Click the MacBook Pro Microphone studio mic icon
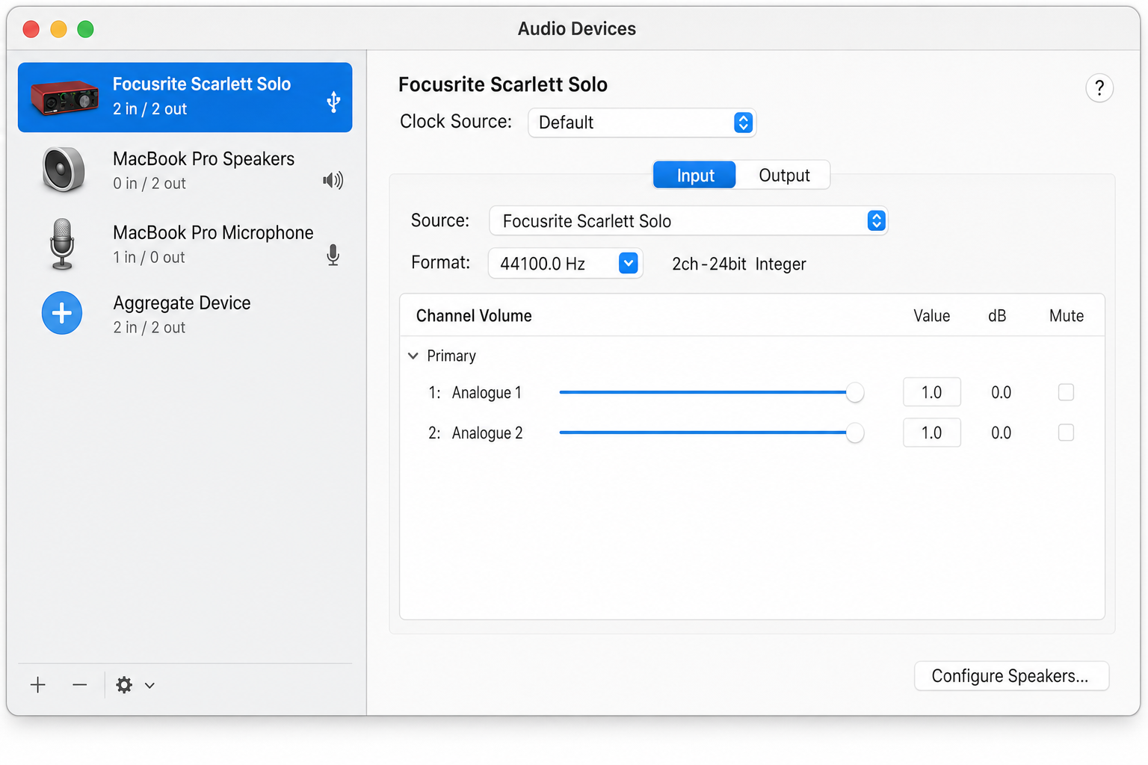1148x765 pixels. click(62, 244)
